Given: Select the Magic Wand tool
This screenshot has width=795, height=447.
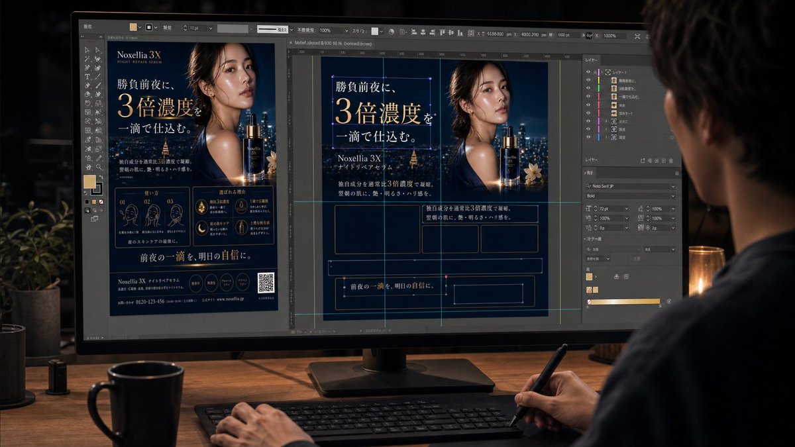Looking at the screenshot, I should 87,58.
